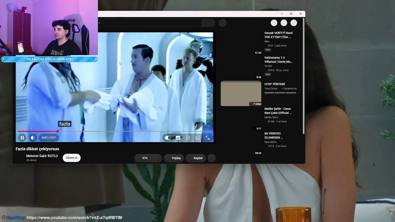Seek using the red video progress bar
The height and width of the screenshot is (222, 395).
(x=115, y=131)
